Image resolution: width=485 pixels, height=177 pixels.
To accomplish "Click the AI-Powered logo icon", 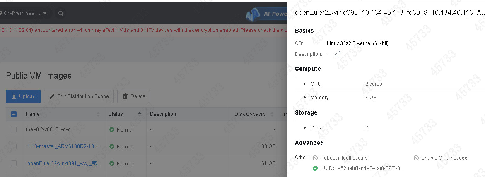I will click(x=252, y=14).
